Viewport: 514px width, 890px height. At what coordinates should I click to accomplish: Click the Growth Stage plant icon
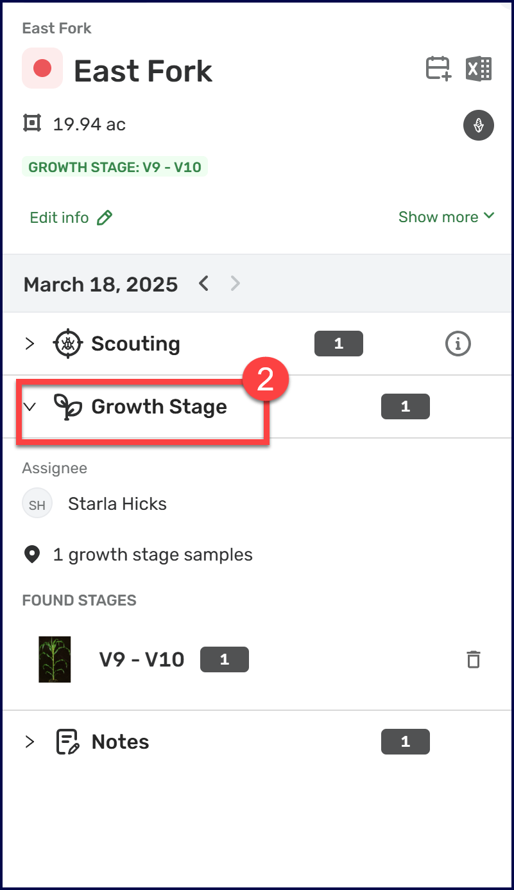coord(67,407)
